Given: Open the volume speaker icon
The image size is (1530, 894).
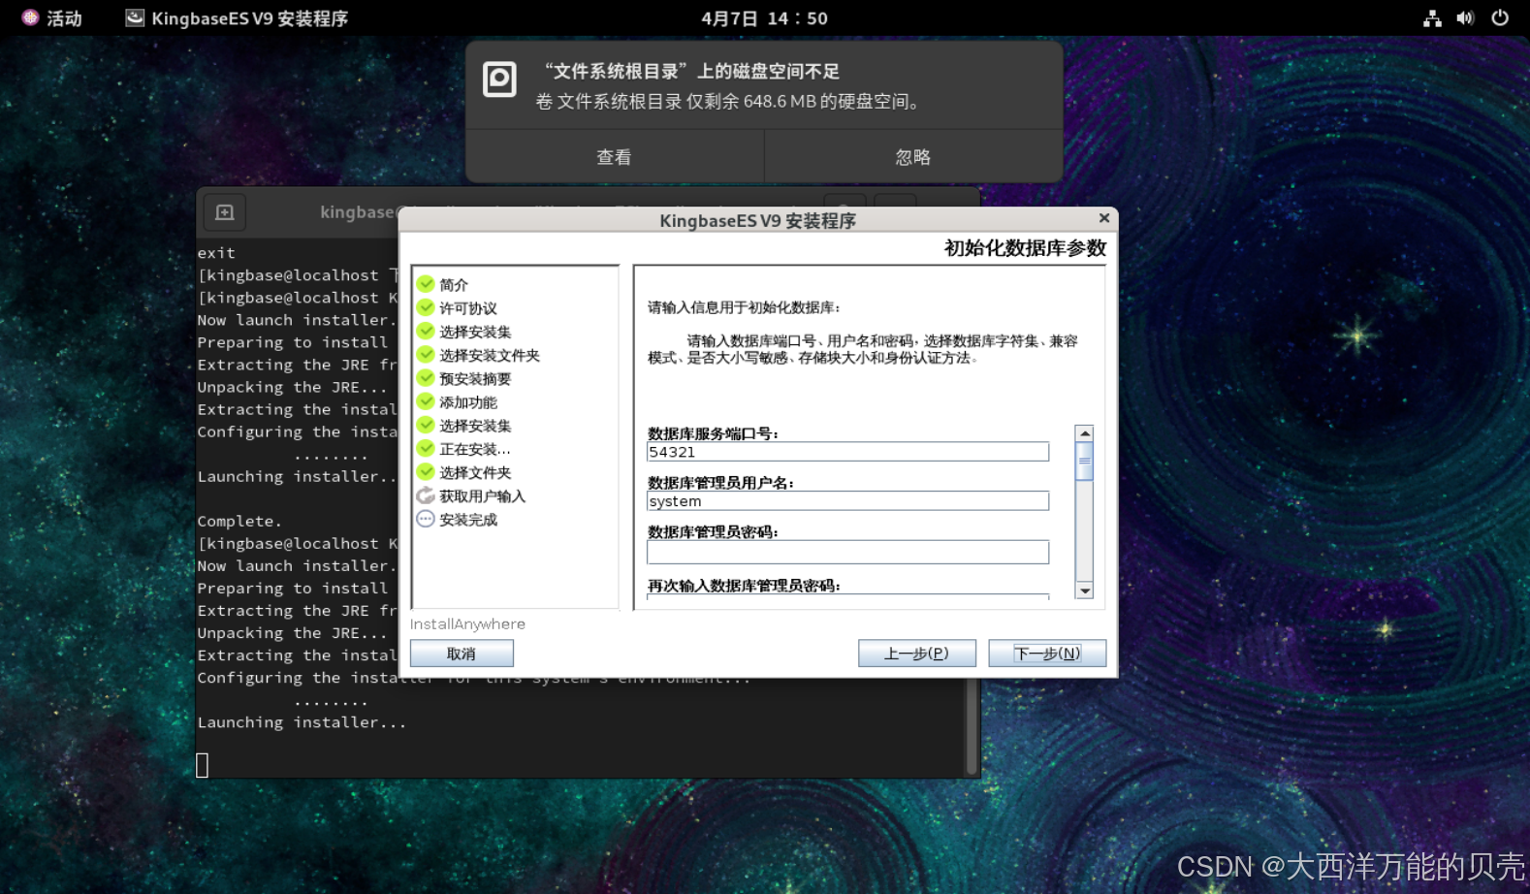Looking at the screenshot, I should click(1465, 17).
